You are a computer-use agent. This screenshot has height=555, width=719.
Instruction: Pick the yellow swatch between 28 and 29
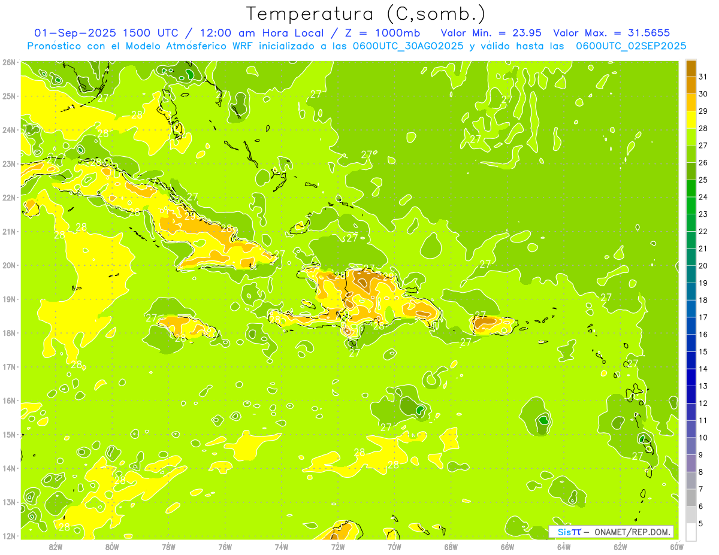(x=691, y=120)
